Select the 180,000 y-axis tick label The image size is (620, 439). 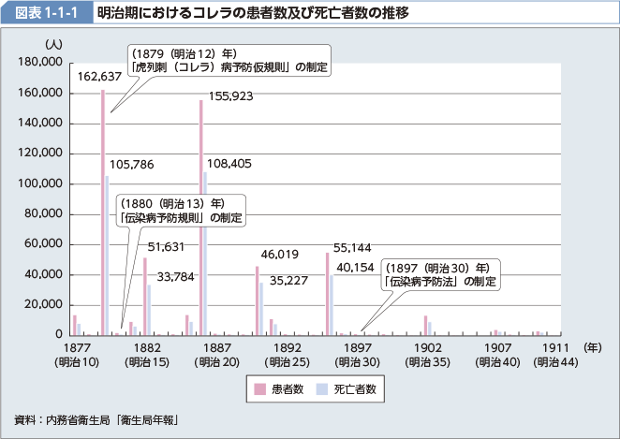pos(39,63)
